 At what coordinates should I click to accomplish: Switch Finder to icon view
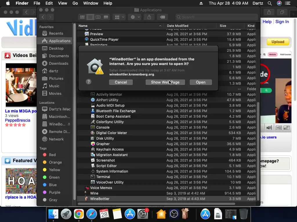click(82, 17)
